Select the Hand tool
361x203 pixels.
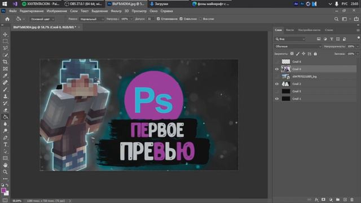click(5, 165)
